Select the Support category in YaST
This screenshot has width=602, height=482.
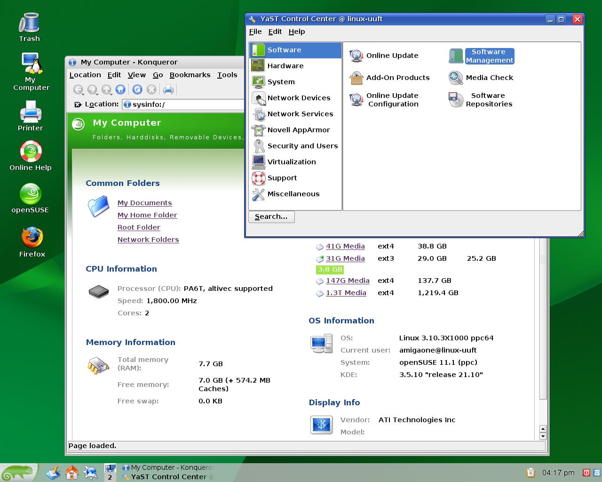295,178
